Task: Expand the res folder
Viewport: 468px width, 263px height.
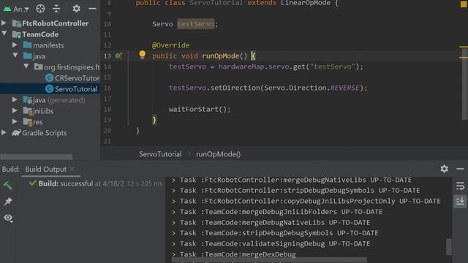Action: tap(15, 122)
